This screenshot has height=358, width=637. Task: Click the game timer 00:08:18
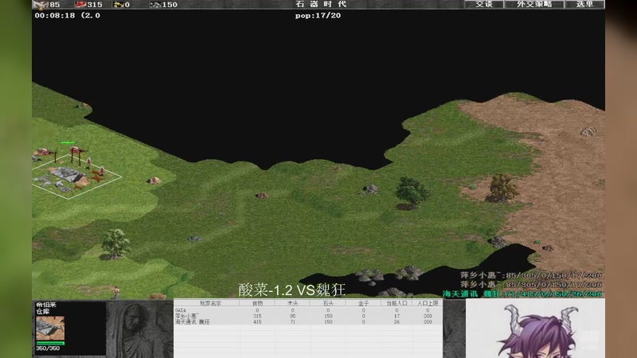click(x=55, y=15)
